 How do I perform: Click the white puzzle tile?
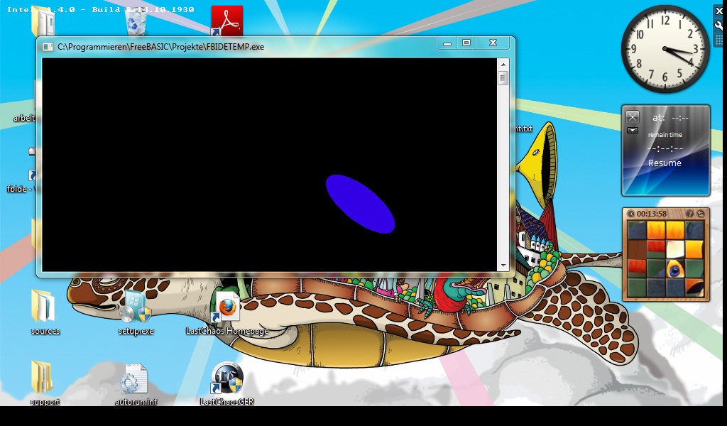(674, 249)
